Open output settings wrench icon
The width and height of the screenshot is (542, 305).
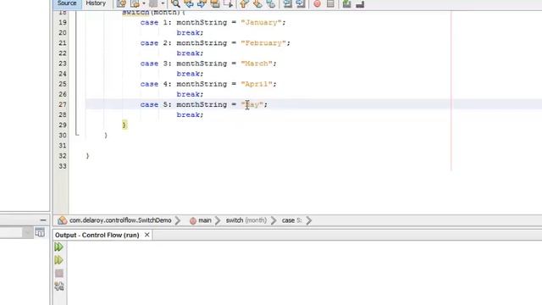click(x=59, y=286)
